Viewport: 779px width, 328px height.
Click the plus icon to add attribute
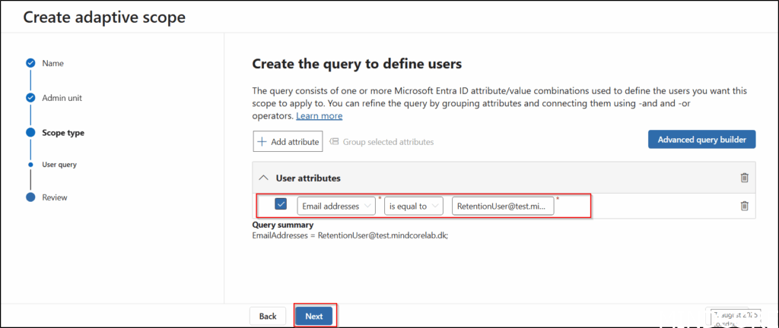coord(262,141)
